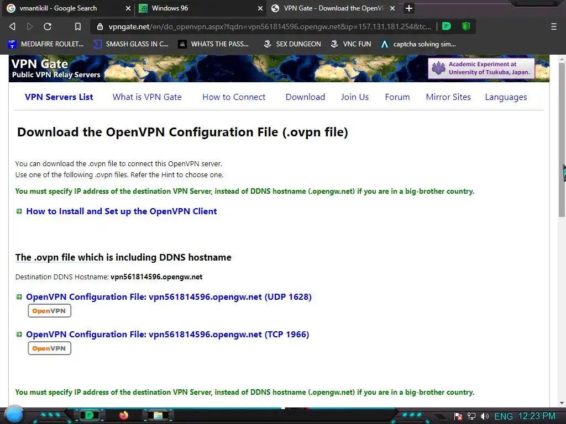The height and width of the screenshot is (424, 566).
Task: Open How to Install OpenVPN Client link
Action: click(121, 211)
